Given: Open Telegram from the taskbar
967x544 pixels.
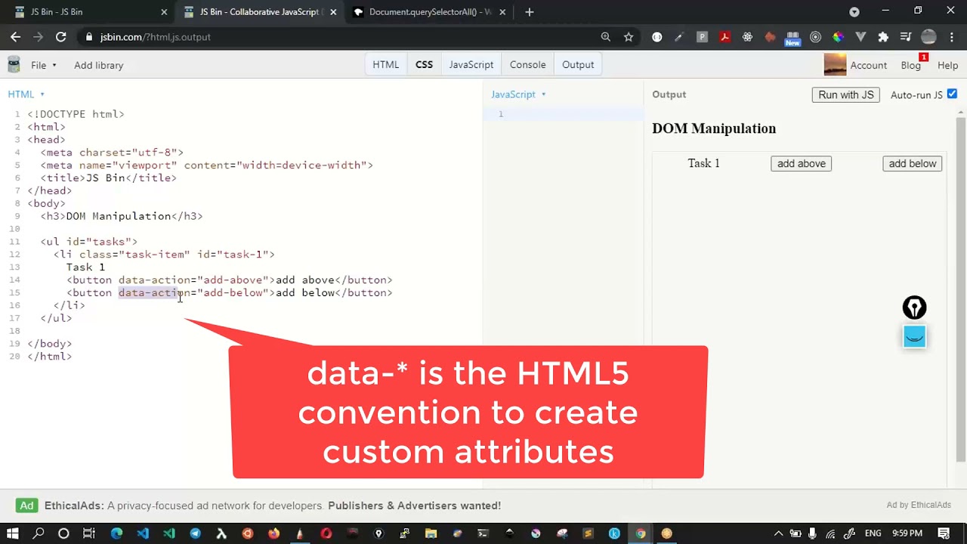Looking at the screenshot, I should (x=195, y=533).
